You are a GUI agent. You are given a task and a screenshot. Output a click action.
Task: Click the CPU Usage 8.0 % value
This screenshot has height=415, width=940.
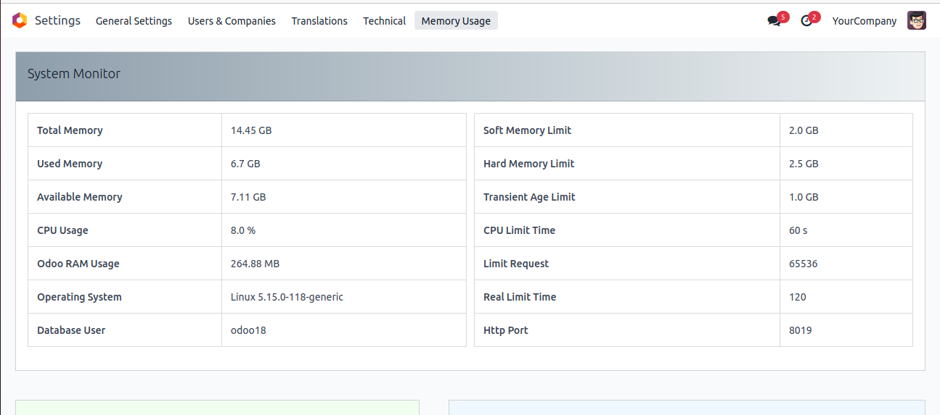(243, 230)
